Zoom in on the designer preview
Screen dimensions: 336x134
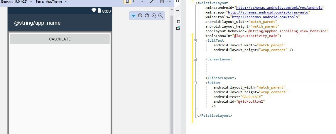pos(154,16)
